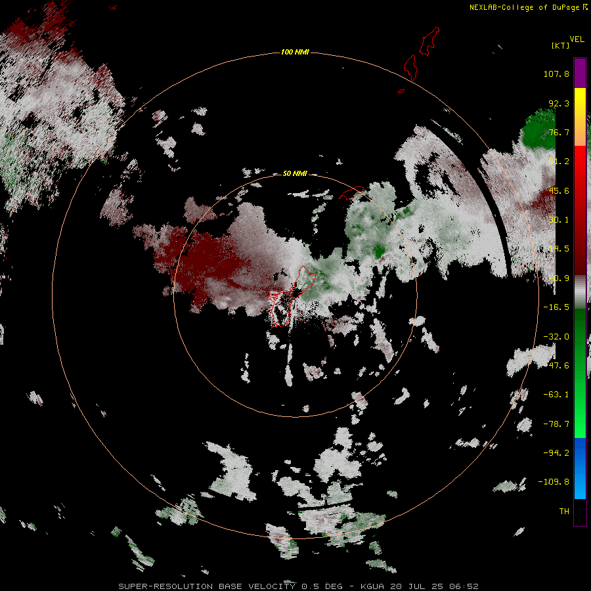Click the -0.9 legend value
This screenshot has height=591, width=591.
click(559, 278)
